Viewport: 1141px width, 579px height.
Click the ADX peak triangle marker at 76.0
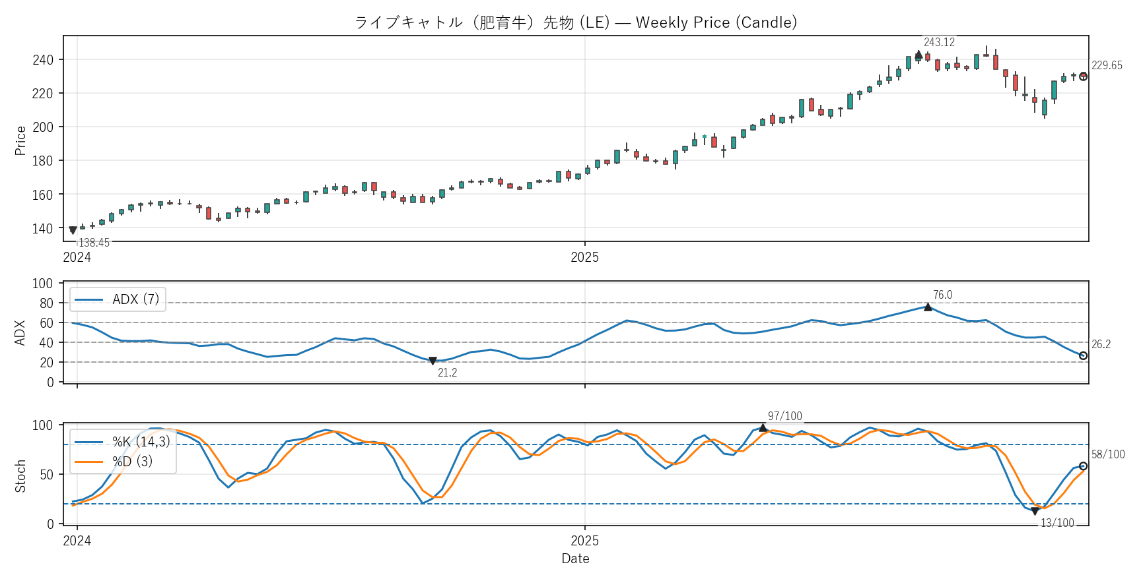pyautogui.click(x=928, y=307)
